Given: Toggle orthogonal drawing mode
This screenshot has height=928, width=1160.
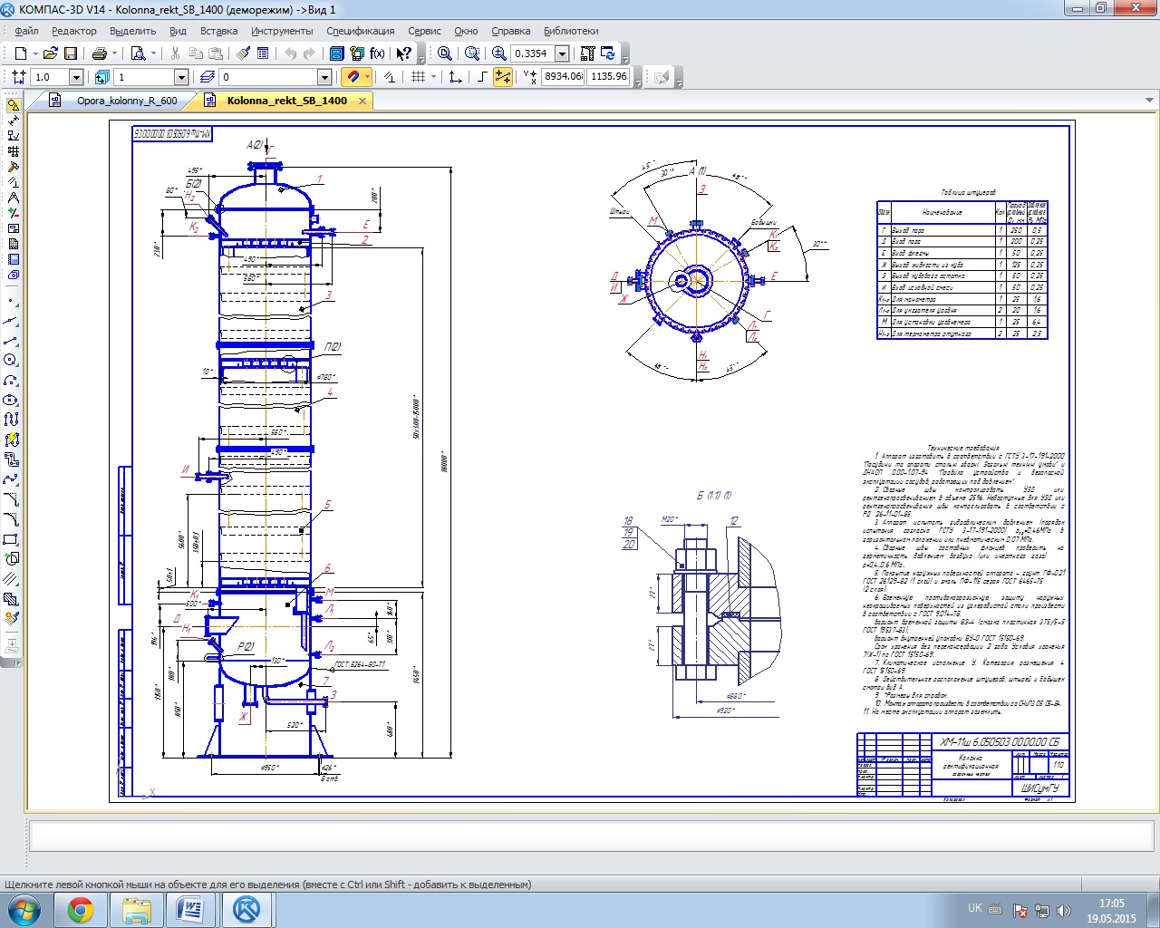Looking at the screenshot, I should (x=481, y=77).
